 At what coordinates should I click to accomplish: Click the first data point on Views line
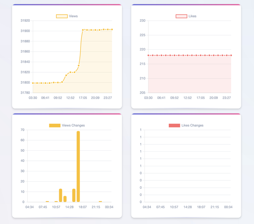click(x=33, y=83)
